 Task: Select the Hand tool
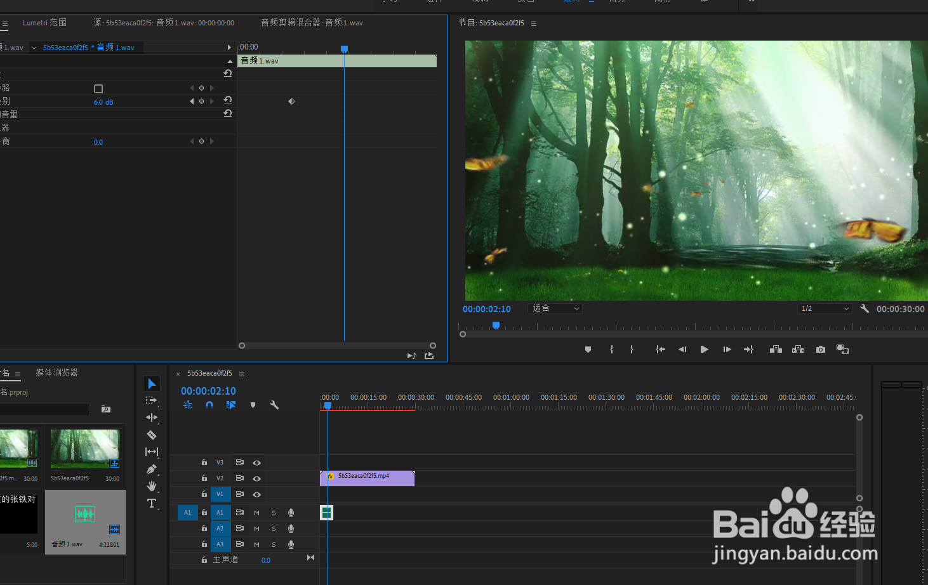[152, 486]
